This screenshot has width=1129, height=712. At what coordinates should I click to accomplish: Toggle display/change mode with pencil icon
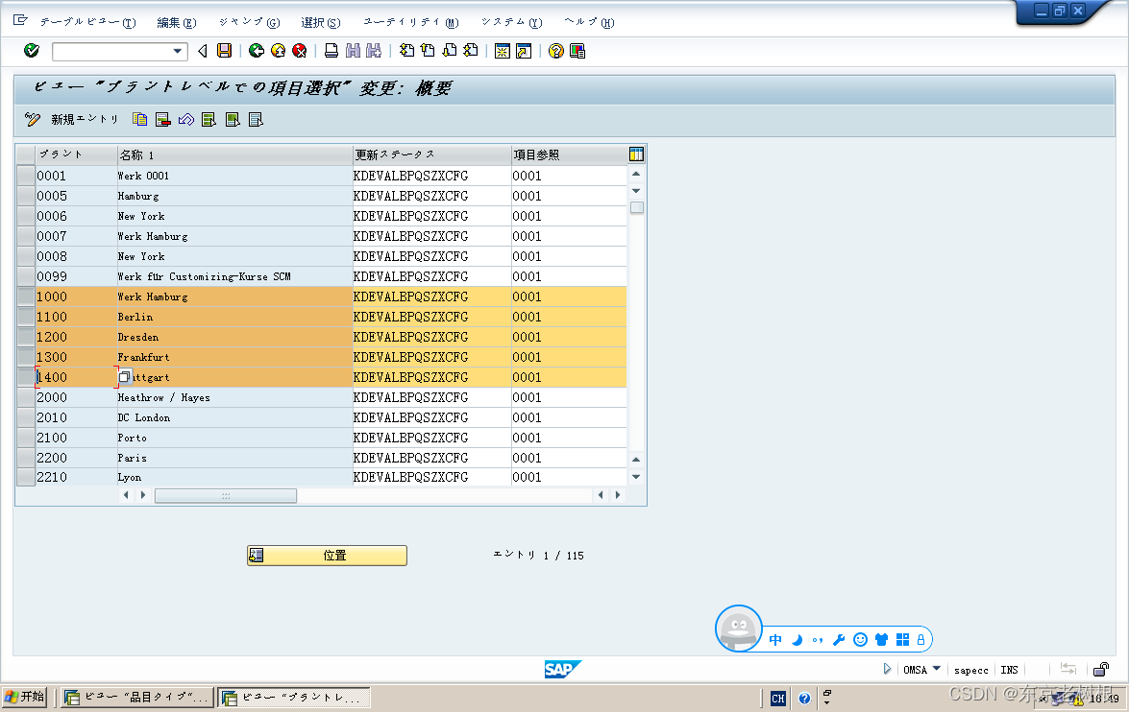coord(32,120)
